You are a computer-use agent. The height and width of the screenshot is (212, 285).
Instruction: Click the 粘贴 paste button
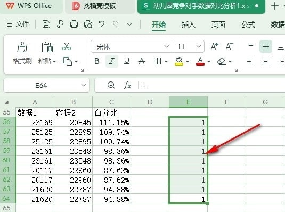pos(47,52)
